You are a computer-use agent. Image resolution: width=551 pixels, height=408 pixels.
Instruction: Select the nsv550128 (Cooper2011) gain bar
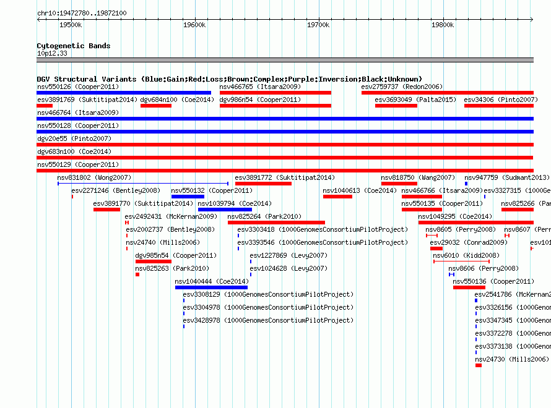point(285,132)
